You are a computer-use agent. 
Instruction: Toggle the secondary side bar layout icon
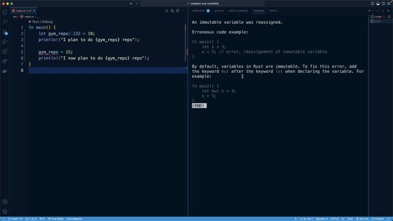383,4
